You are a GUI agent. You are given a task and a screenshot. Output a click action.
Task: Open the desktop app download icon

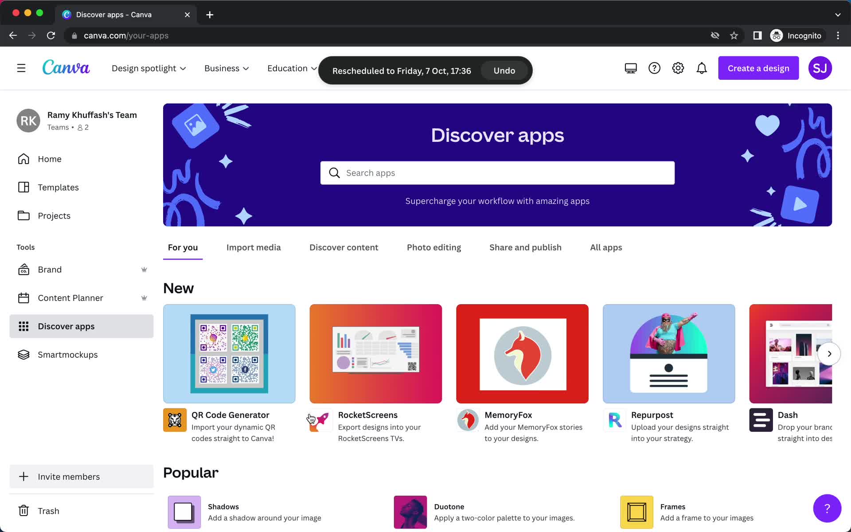[x=631, y=68]
